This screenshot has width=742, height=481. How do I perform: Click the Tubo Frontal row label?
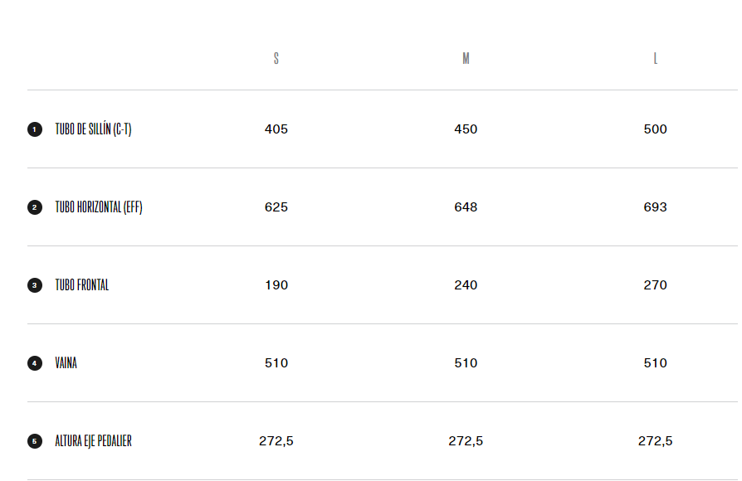tap(82, 285)
